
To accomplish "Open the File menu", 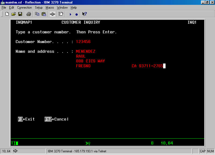I will 4,8.
